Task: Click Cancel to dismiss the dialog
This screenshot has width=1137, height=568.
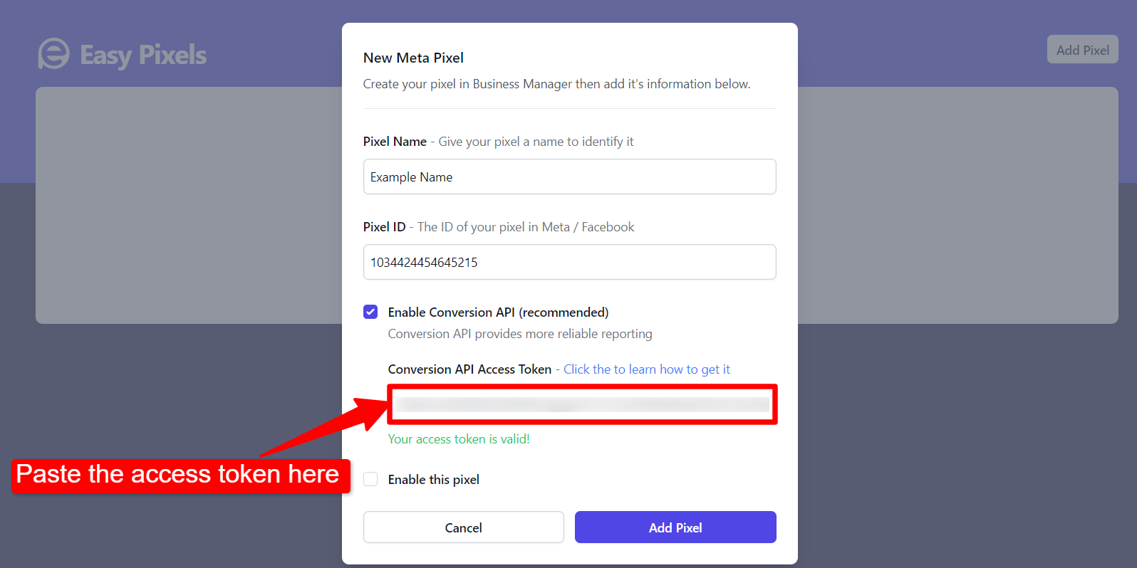Action: pyautogui.click(x=463, y=527)
